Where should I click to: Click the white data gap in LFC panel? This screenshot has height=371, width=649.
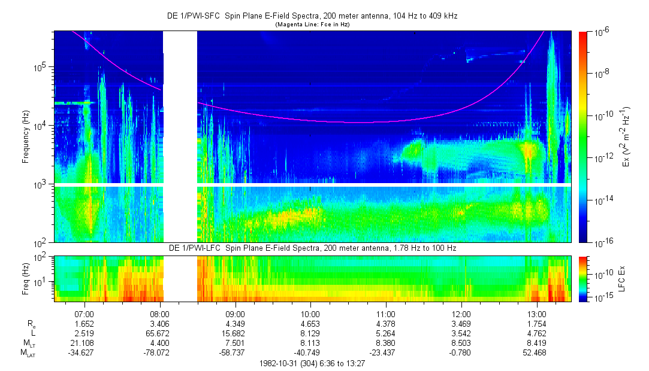pos(180,279)
